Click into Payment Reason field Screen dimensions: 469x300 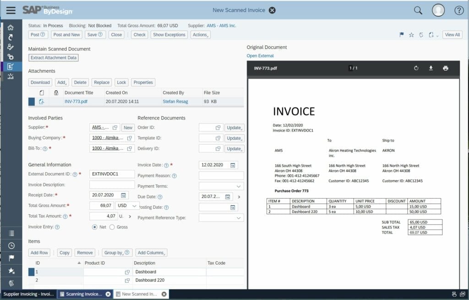click(x=221, y=175)
